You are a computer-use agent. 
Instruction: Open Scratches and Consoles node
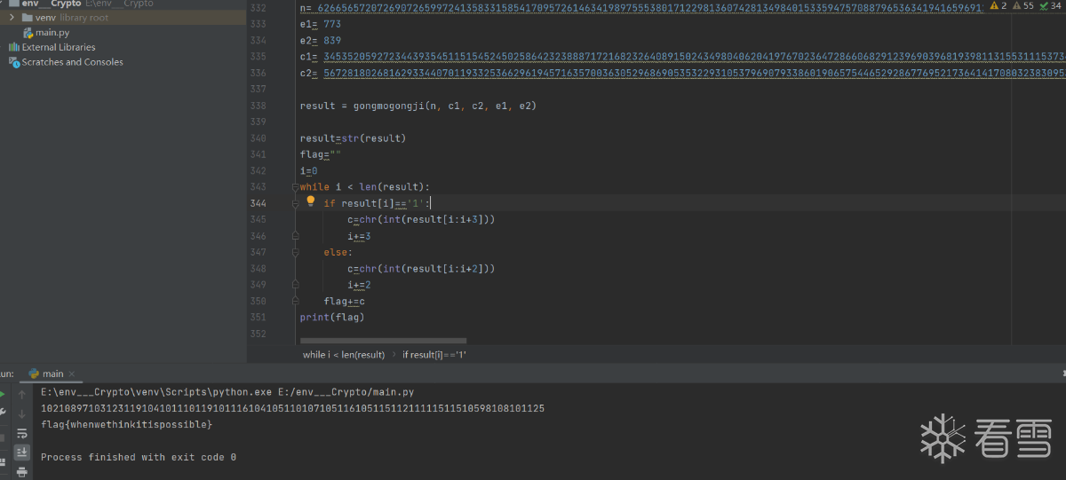point(73,62)
